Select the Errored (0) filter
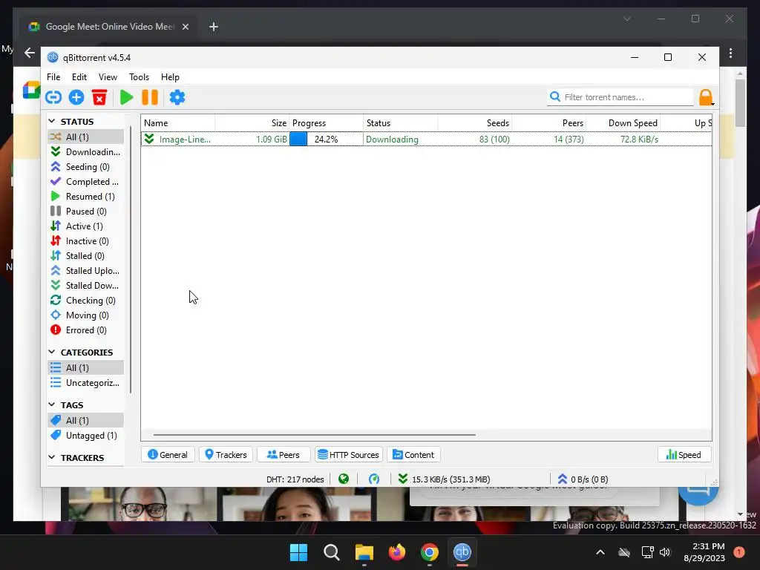Screen dimensions: 760x570 click(86, 330)
